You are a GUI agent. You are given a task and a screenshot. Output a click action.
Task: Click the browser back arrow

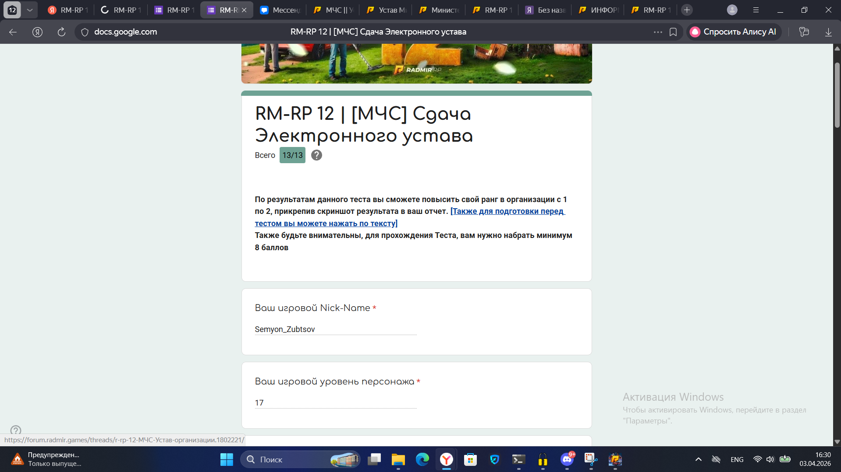click(x=13, y=32)
